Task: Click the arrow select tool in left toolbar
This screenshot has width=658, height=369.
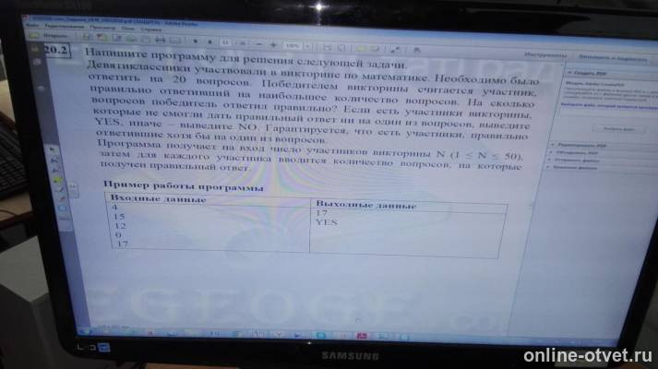Action: (x=53, y=149)
